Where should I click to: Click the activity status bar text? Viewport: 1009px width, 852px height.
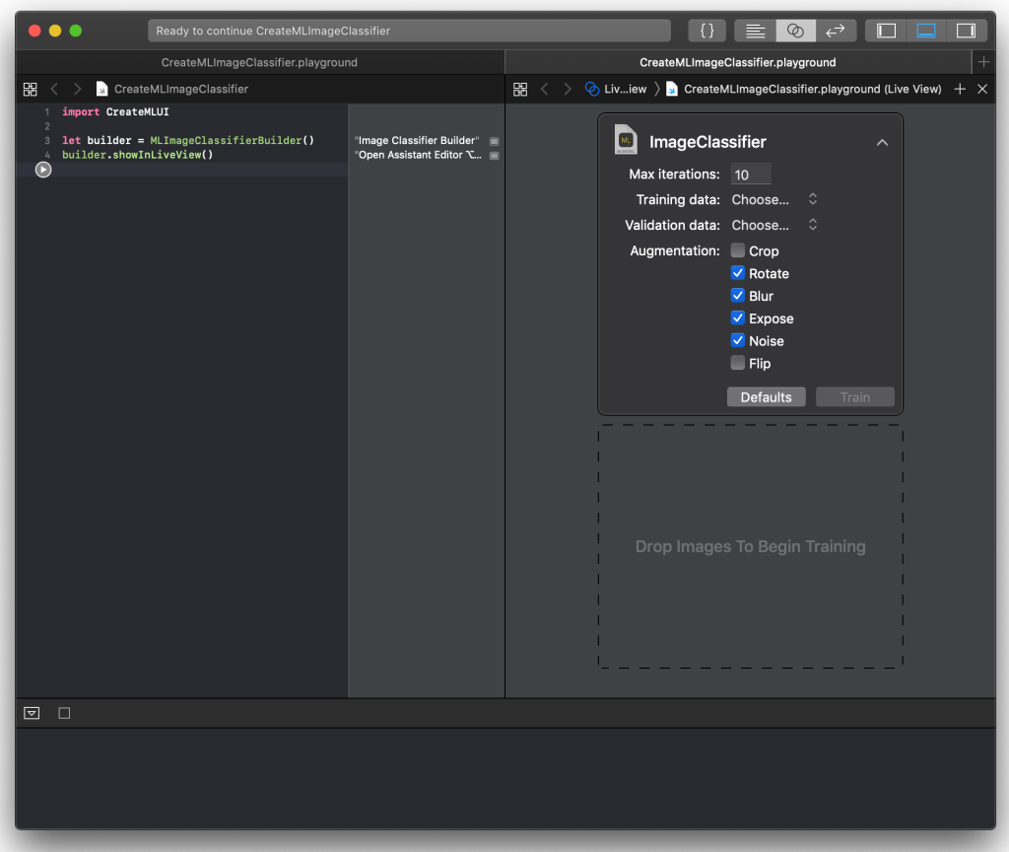pos(273,31)
